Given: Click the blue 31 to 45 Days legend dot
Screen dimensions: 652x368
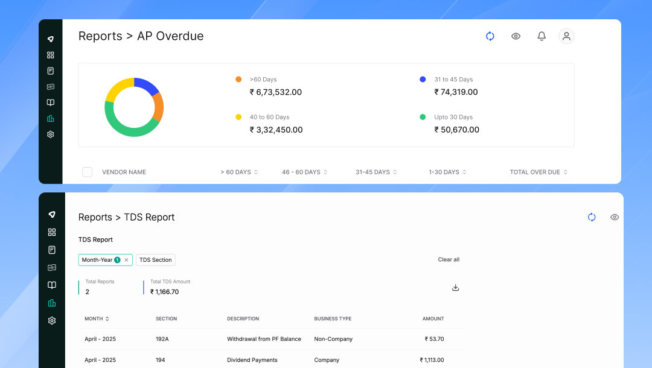Looking at the screenshot, I should click(423, 80).
